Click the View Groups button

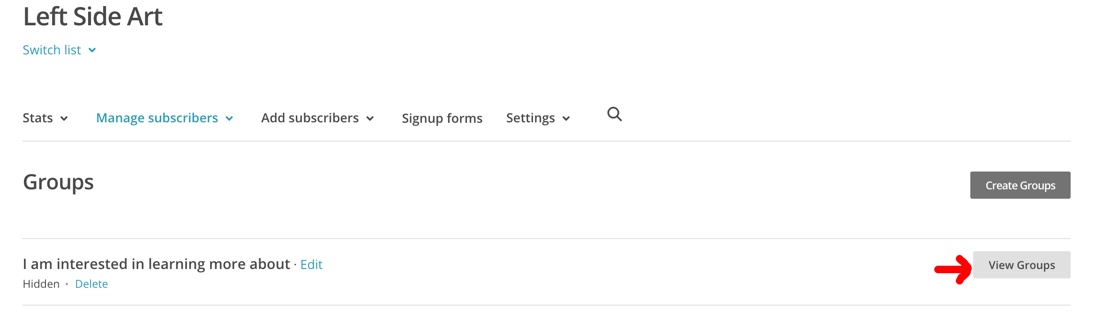click(x=1021, y=265)
